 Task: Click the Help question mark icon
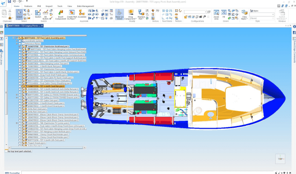point(279,6)
